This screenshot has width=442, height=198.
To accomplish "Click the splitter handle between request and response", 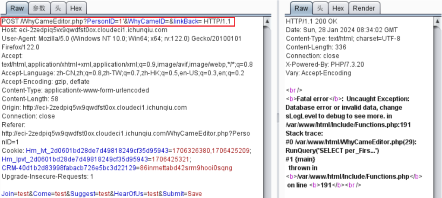I will (278, 117).
